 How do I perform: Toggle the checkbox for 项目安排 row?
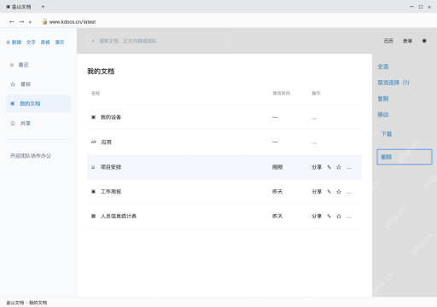click(93, 167)
